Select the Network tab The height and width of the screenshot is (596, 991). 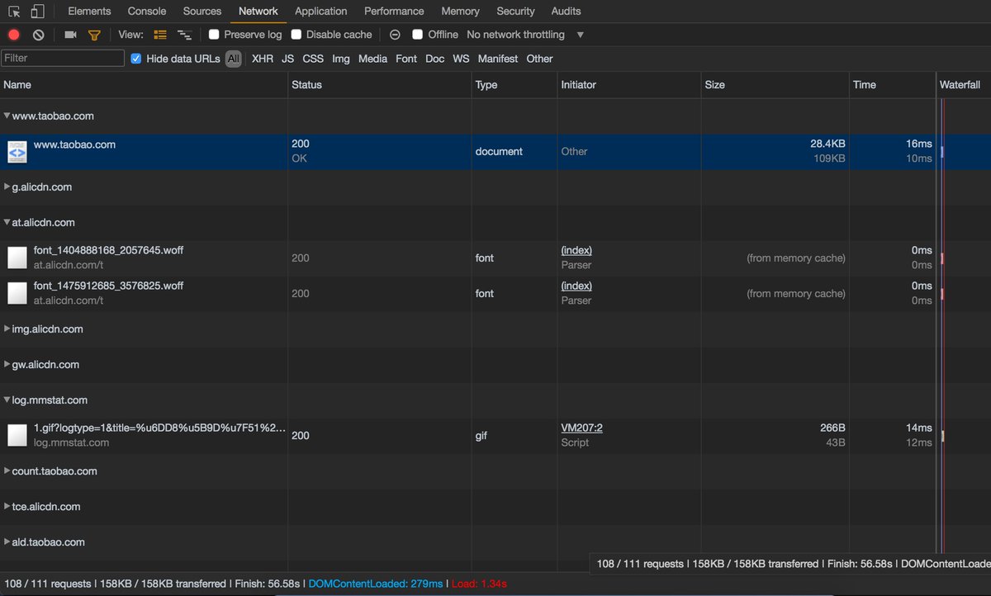258,12
